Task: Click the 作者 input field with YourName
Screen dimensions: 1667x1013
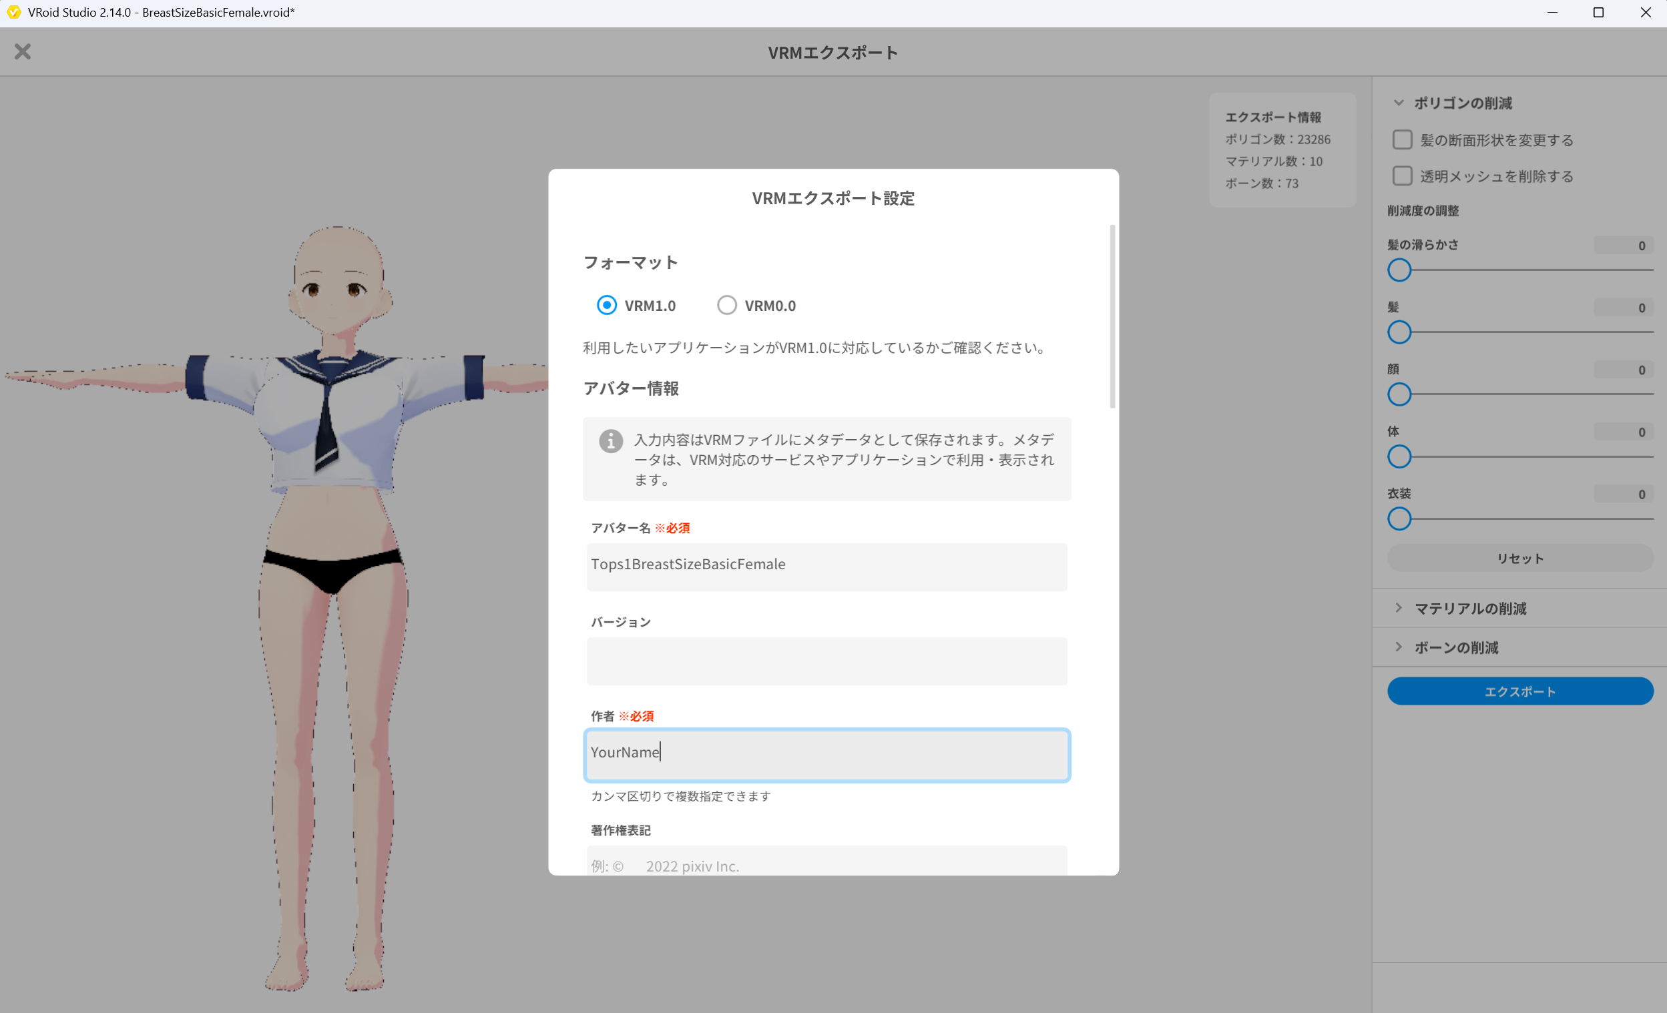Action: (x=826, y=755)
